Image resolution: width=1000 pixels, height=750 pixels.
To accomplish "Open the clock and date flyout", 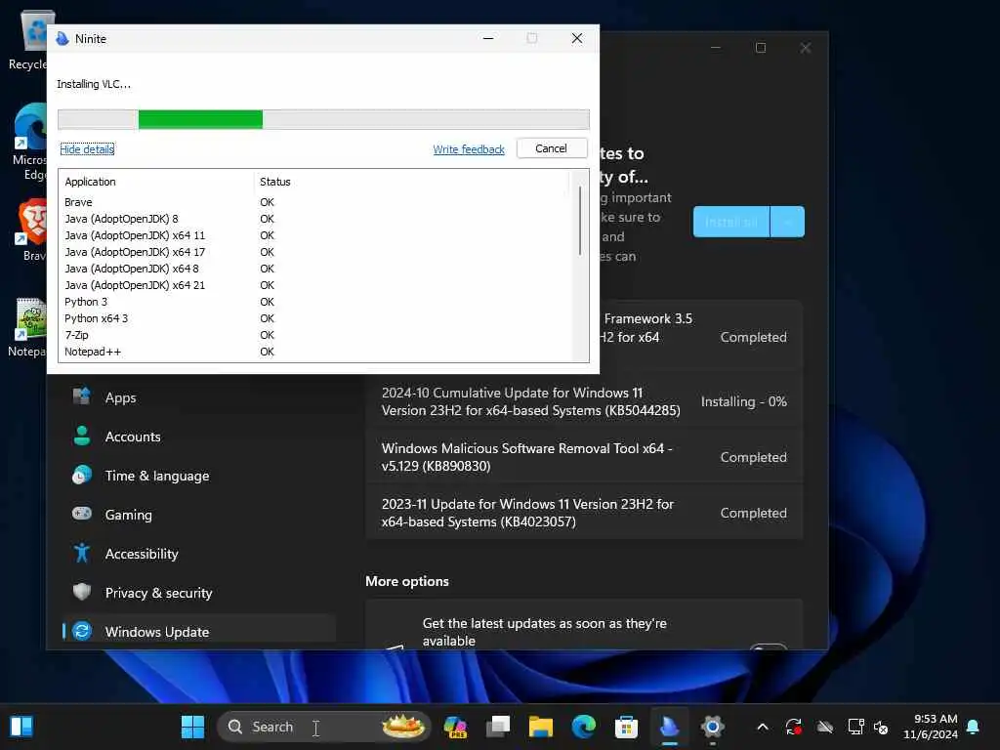I will tap(931, 727).
